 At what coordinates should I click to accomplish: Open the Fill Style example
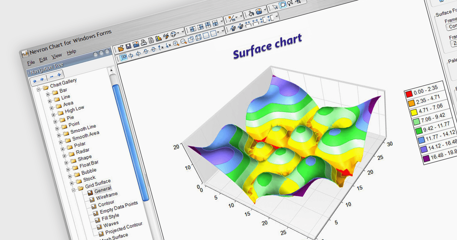[110, 217]
